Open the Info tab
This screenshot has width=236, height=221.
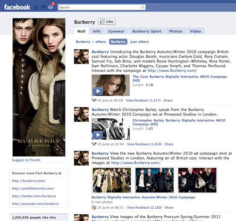pyautogui.click(x=97, y=31)
